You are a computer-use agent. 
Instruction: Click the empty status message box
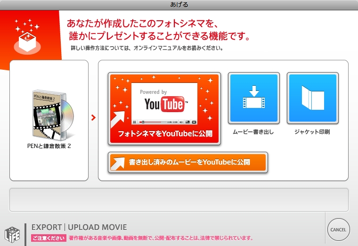[179, 200]
